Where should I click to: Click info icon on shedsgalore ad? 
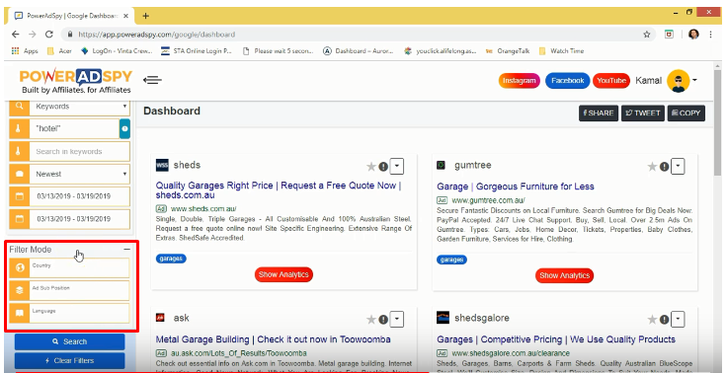[x=664, y=320]
